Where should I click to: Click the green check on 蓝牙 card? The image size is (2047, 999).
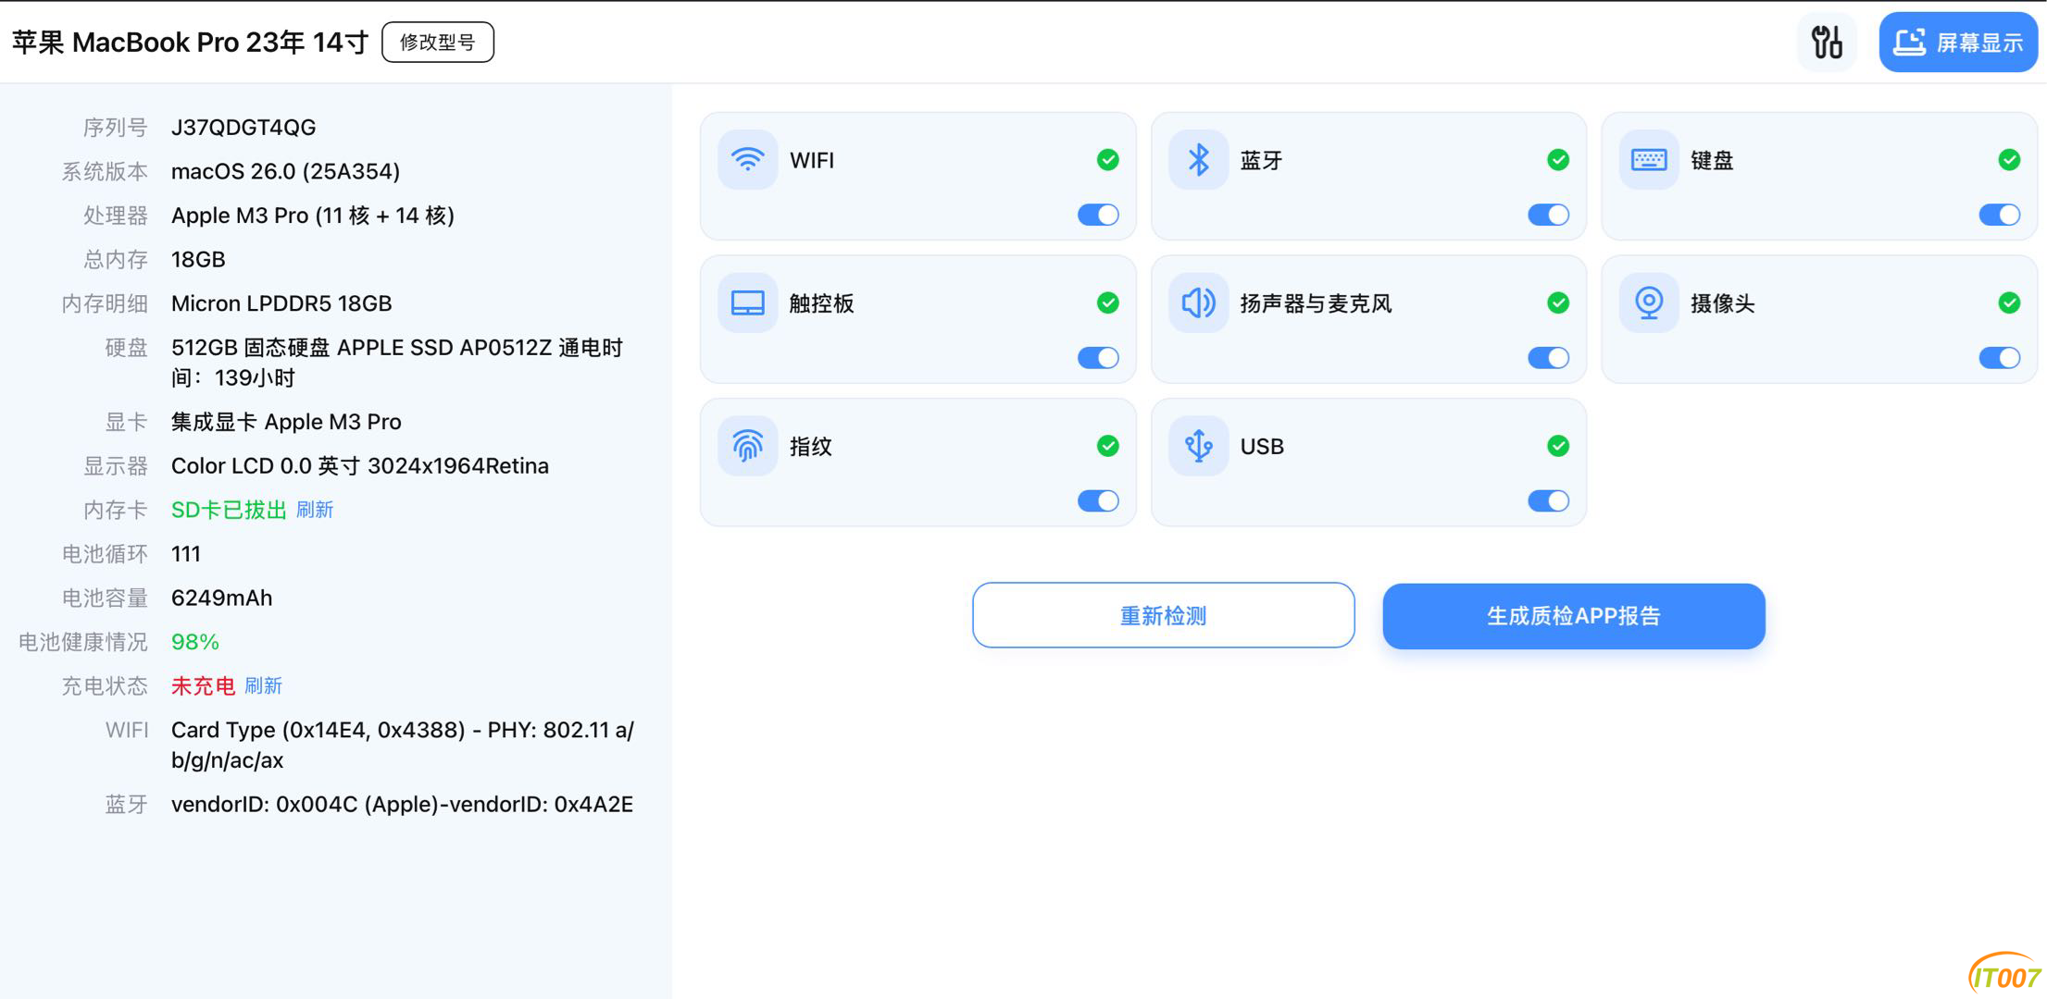(1558, 160)
